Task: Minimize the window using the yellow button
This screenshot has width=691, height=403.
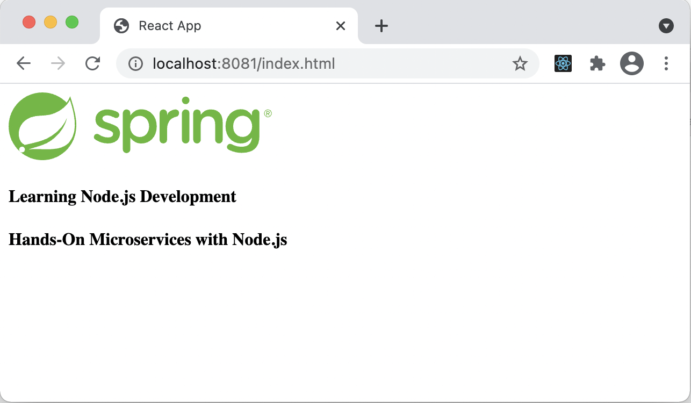Action: 51,23
